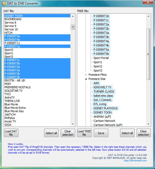
Task: Select DISNEY TOON in the DAT list
Action: (37, 16)
